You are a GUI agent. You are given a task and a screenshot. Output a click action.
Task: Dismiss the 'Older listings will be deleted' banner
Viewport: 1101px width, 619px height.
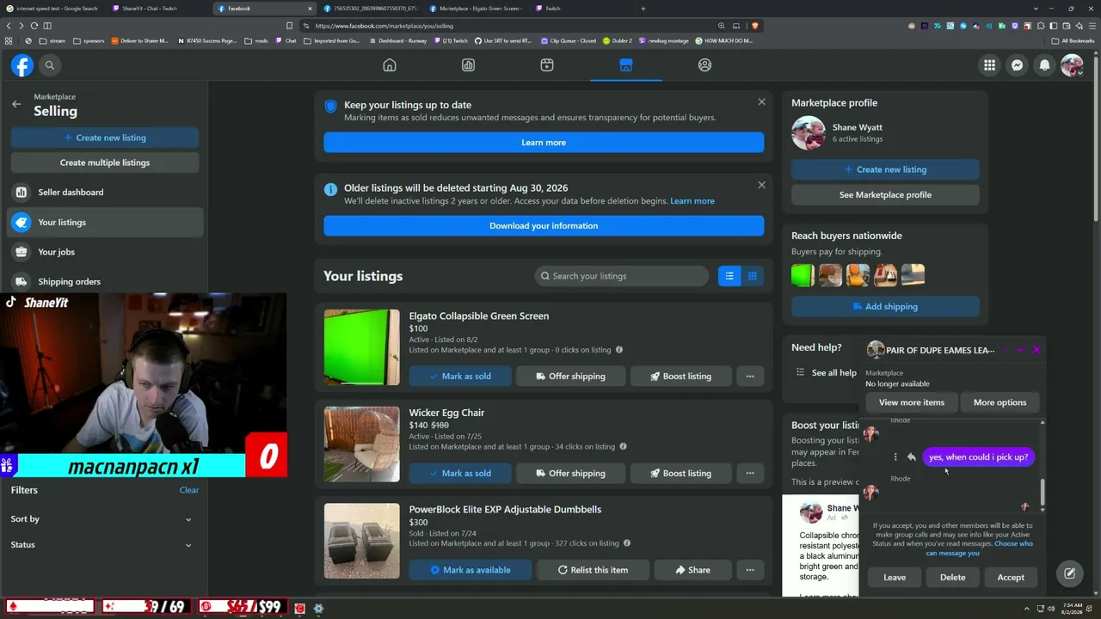[x=761, y=185]
